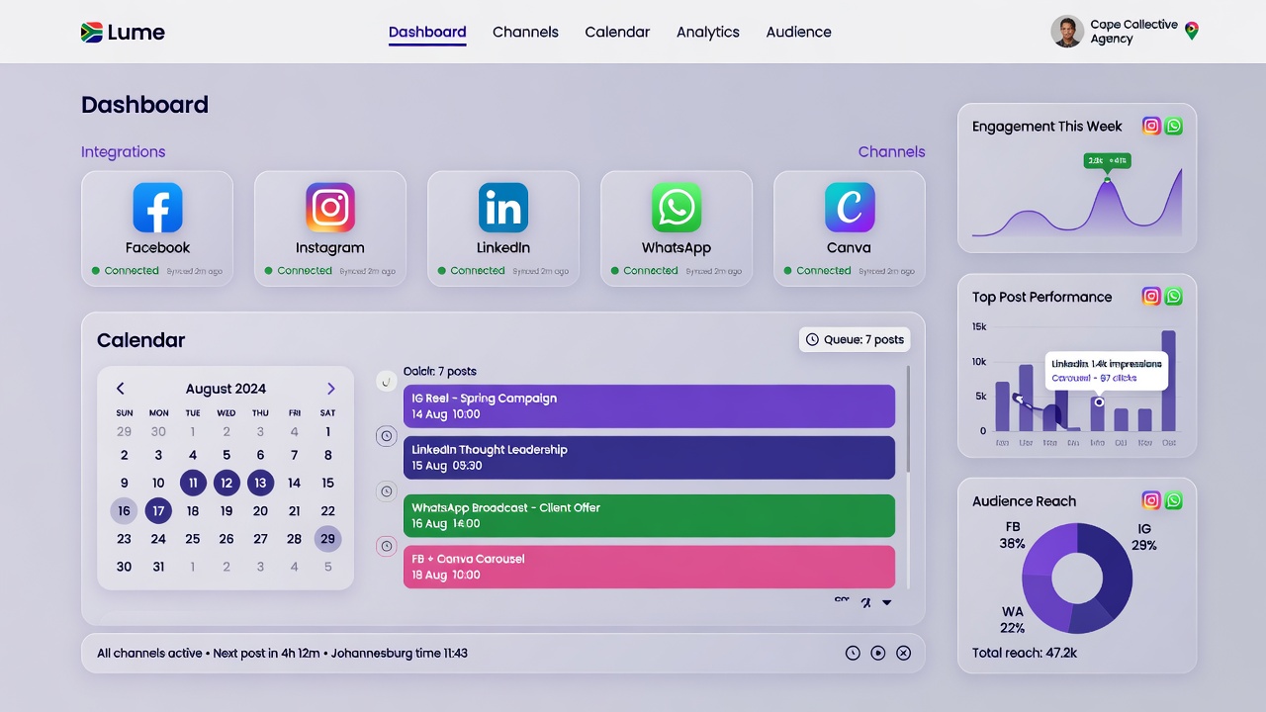Click WhatsApp icon in Audience Reach card
Viewport: 1266px width, 712px height.
(1173, 500)
